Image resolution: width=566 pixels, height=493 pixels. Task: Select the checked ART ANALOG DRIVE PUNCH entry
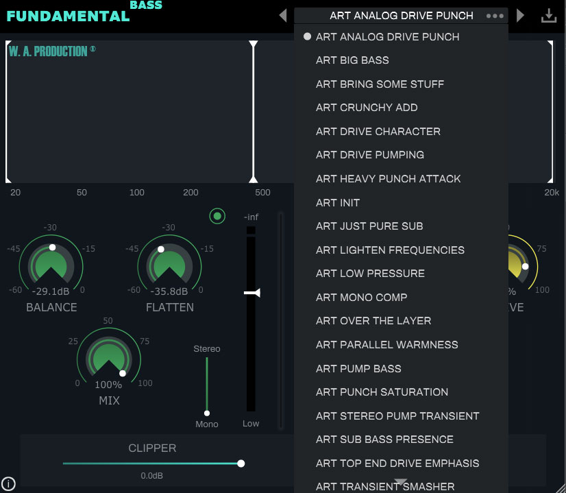pos(387,37)
